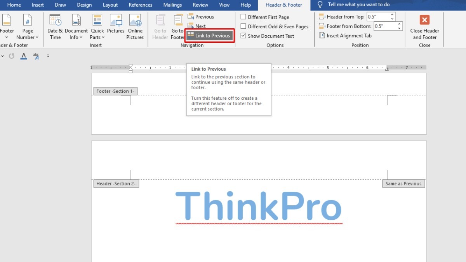Open the Help tab

246,5
